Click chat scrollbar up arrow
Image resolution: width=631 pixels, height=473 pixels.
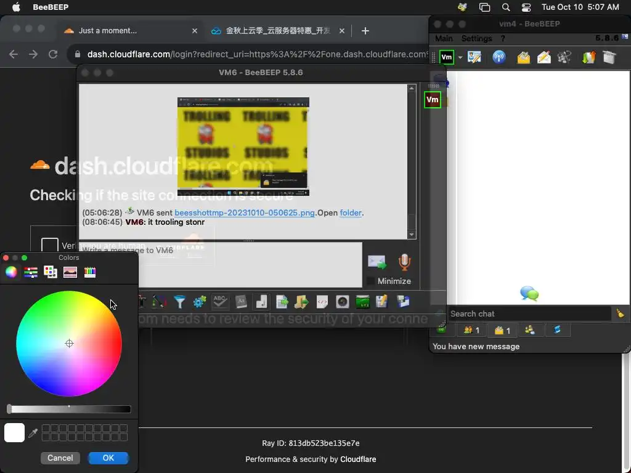[x=411, y=88]
